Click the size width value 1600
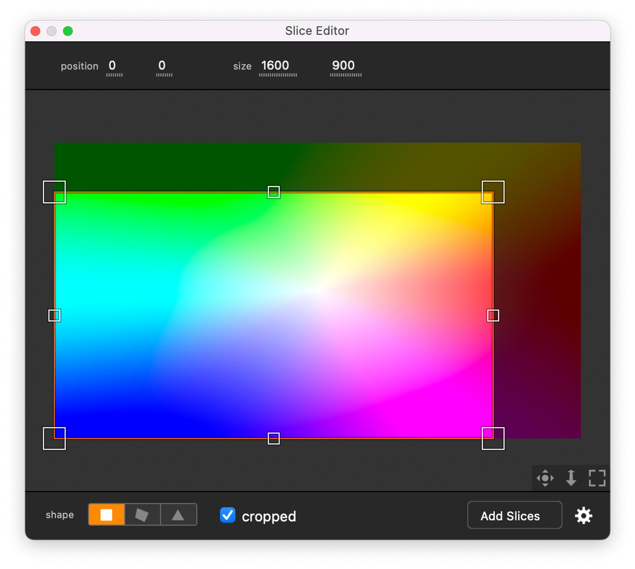This screenshot has width=635, height=569. coord(275,66)
